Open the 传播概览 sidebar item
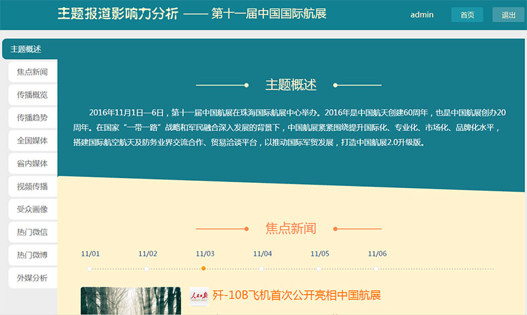This screenshot has height=315, width=527. click(x=32, y=95)
